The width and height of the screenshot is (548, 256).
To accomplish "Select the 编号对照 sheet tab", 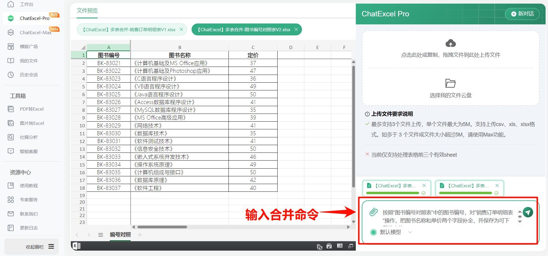I will pyautogui.click(x=120, y=235).
